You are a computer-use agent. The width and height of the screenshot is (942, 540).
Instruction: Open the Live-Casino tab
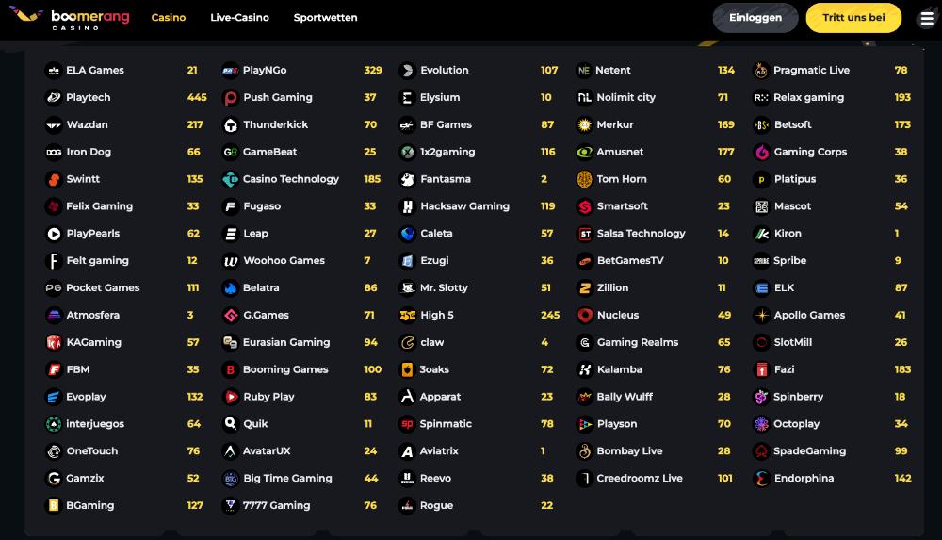239,18
